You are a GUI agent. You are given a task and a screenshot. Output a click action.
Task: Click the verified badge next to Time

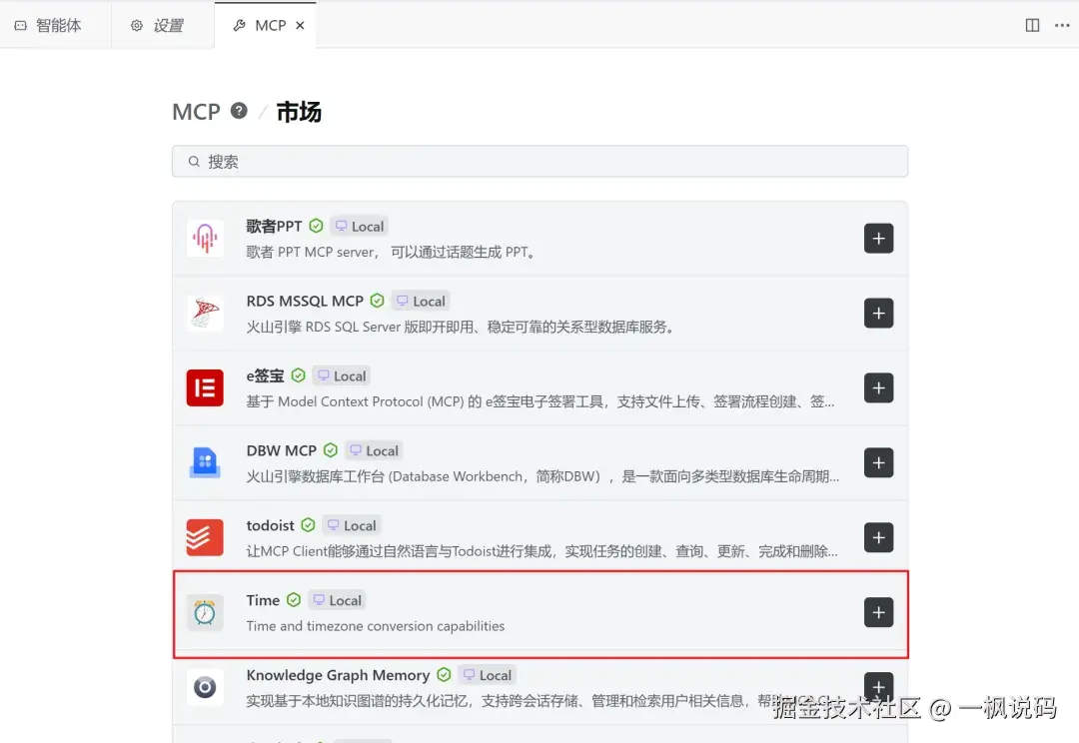294,600
